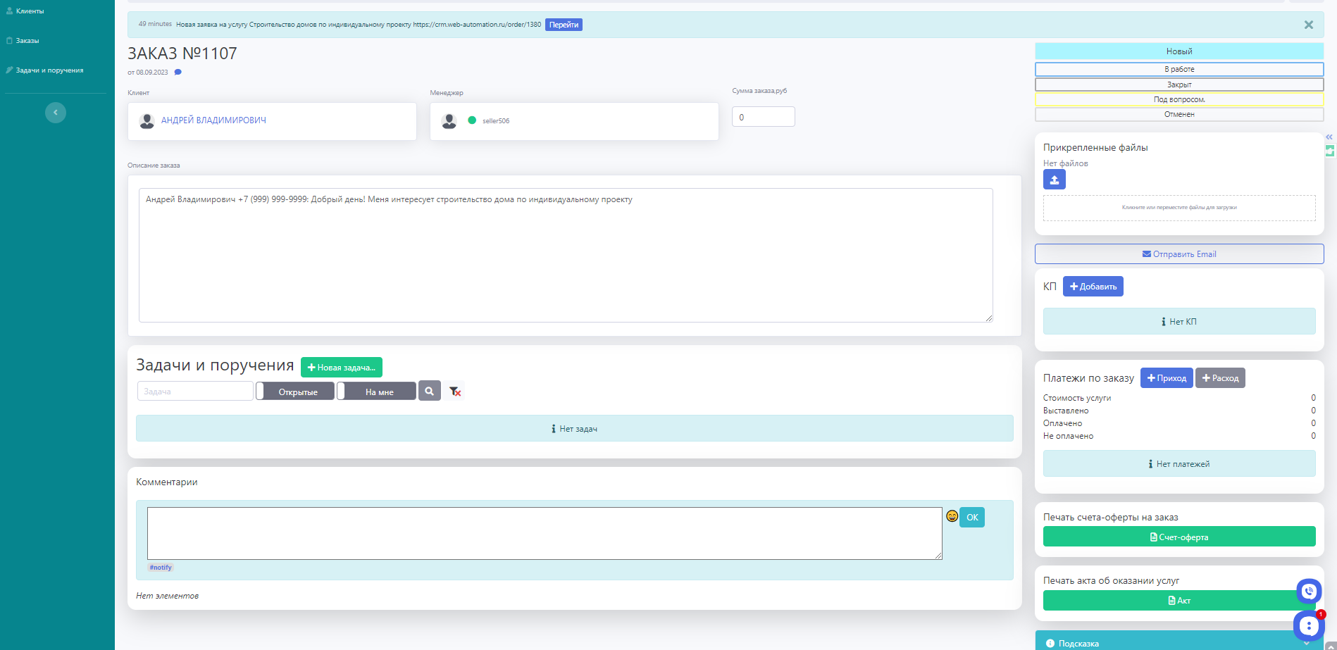
Task: Toggle the На мне tasks filter
Action: pos(377,392)
